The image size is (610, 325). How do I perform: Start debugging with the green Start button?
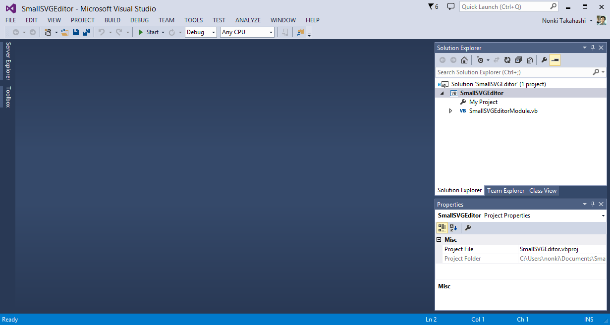[148, 32]
